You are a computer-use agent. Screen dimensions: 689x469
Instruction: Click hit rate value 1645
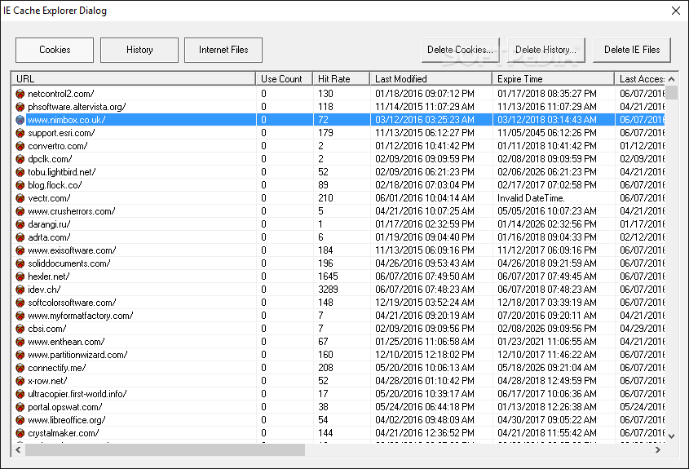click(329, 277)
